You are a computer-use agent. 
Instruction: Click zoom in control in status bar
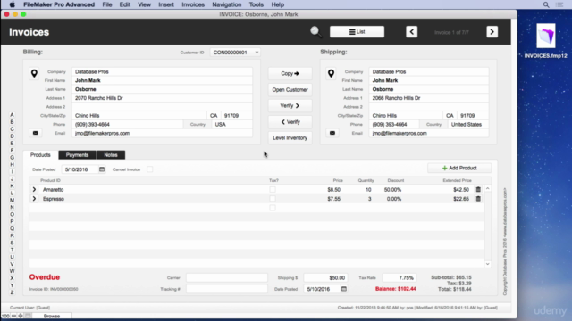pos(21,316)
